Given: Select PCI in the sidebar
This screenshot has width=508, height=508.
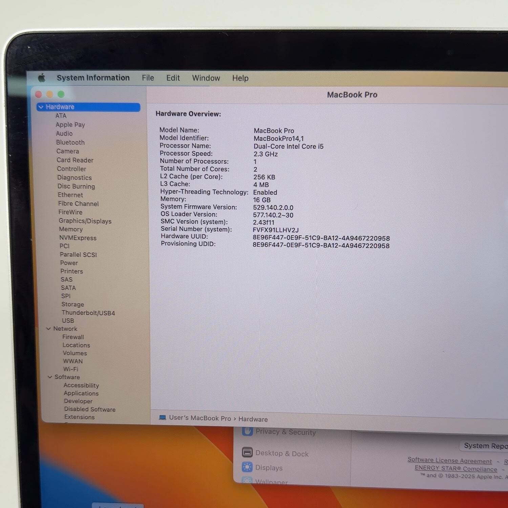Looking at the screenshot, I should (x=65, y=246).
